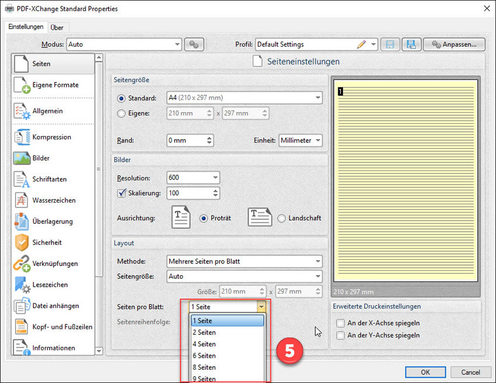Click the Anpassen... button
The height and width of the screenshot is (383, 496).
point(454,44)
